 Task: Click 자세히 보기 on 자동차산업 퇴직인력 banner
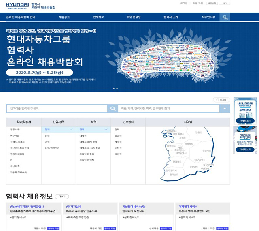point(245,150)
